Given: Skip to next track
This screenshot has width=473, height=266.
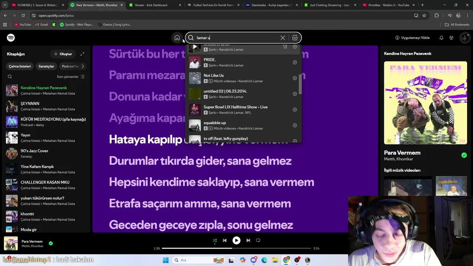Looking at the screenshot, I should click(248, 241).
